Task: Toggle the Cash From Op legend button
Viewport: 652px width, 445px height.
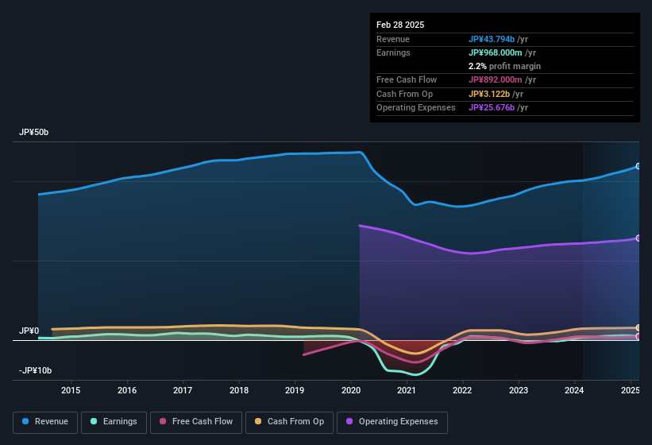Action: click(289, 422)
